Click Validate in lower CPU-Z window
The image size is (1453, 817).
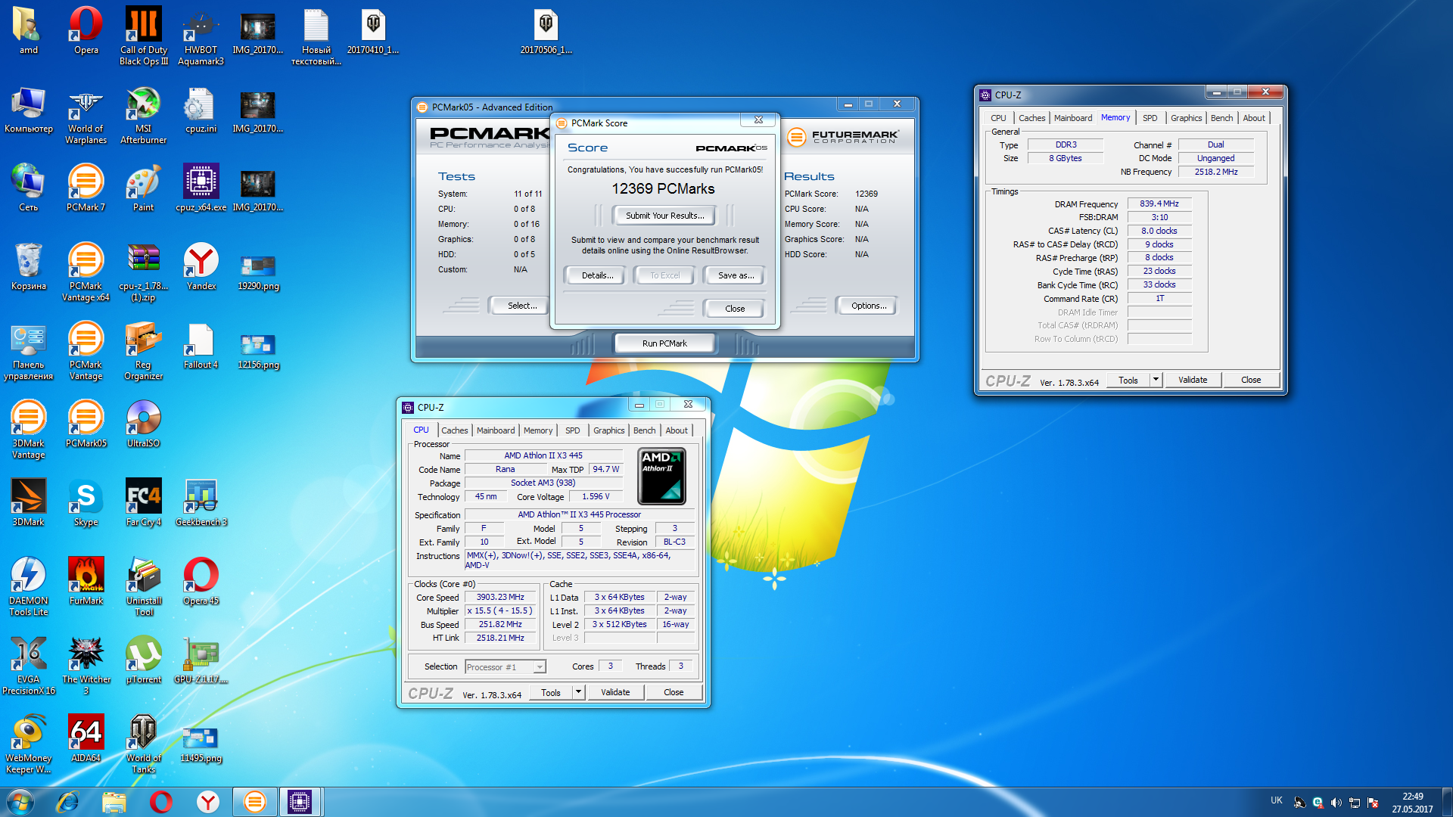click(x=615, y=692)
